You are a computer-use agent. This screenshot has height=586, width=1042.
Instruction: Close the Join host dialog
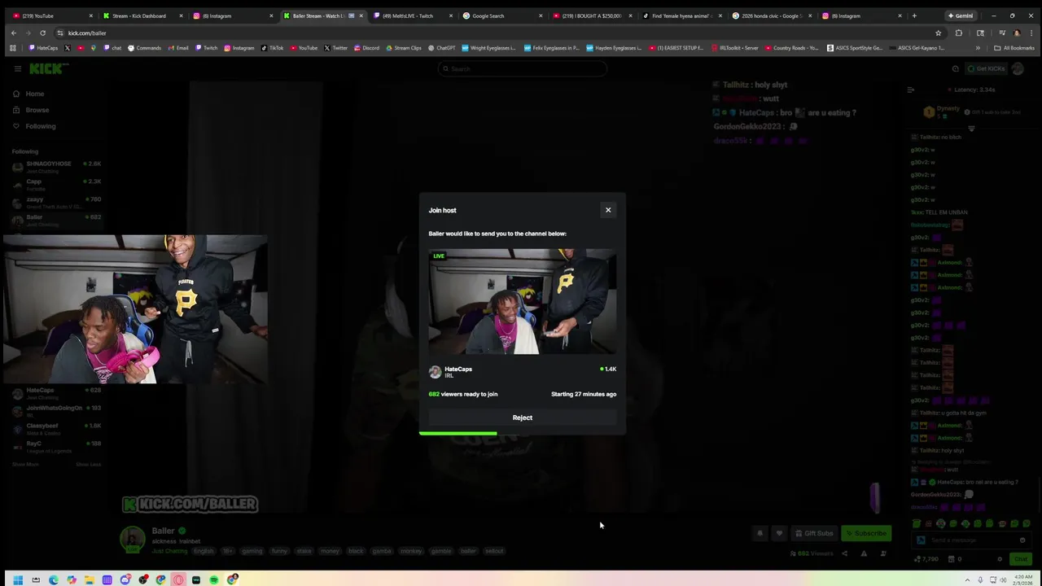[607, 210]
